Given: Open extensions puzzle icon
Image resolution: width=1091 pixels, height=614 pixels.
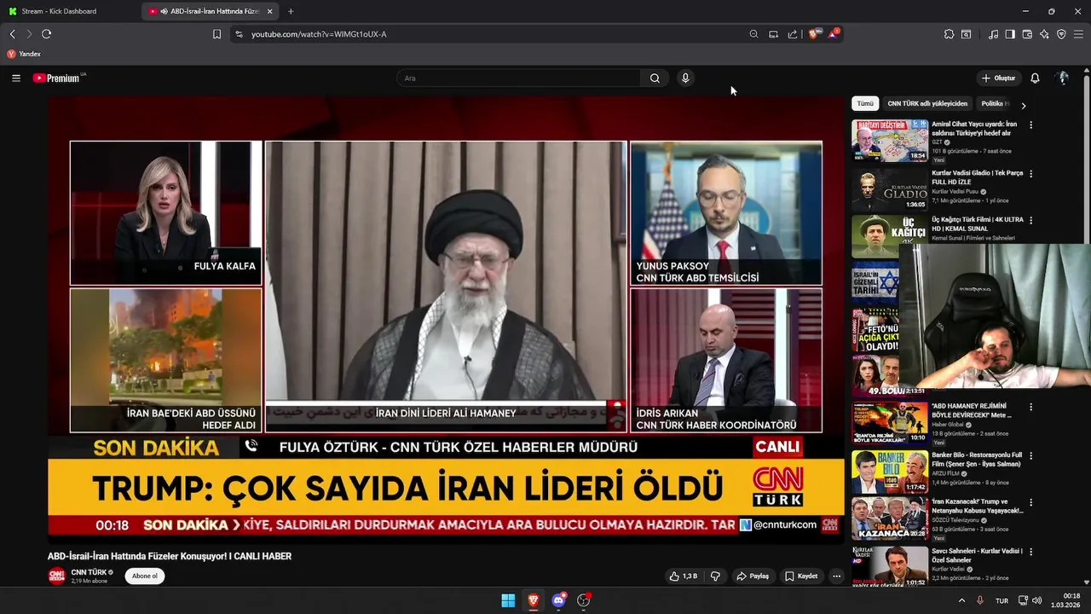Looking at the screenshot, I should click(x=949, y=34).
